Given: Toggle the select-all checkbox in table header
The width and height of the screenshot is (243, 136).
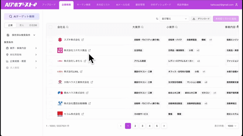Looking at the screenshot, I should click(50, 27).
